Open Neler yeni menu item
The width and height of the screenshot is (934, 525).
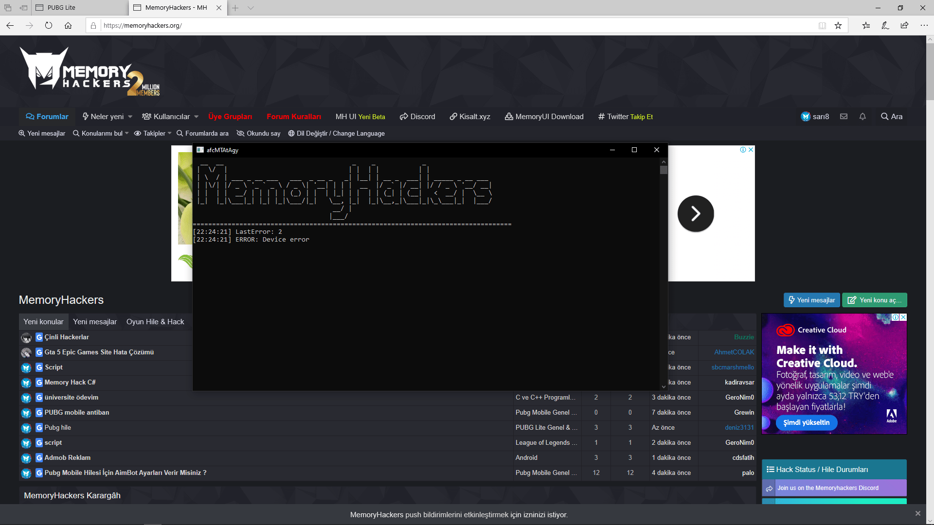(x=103, y=117)
